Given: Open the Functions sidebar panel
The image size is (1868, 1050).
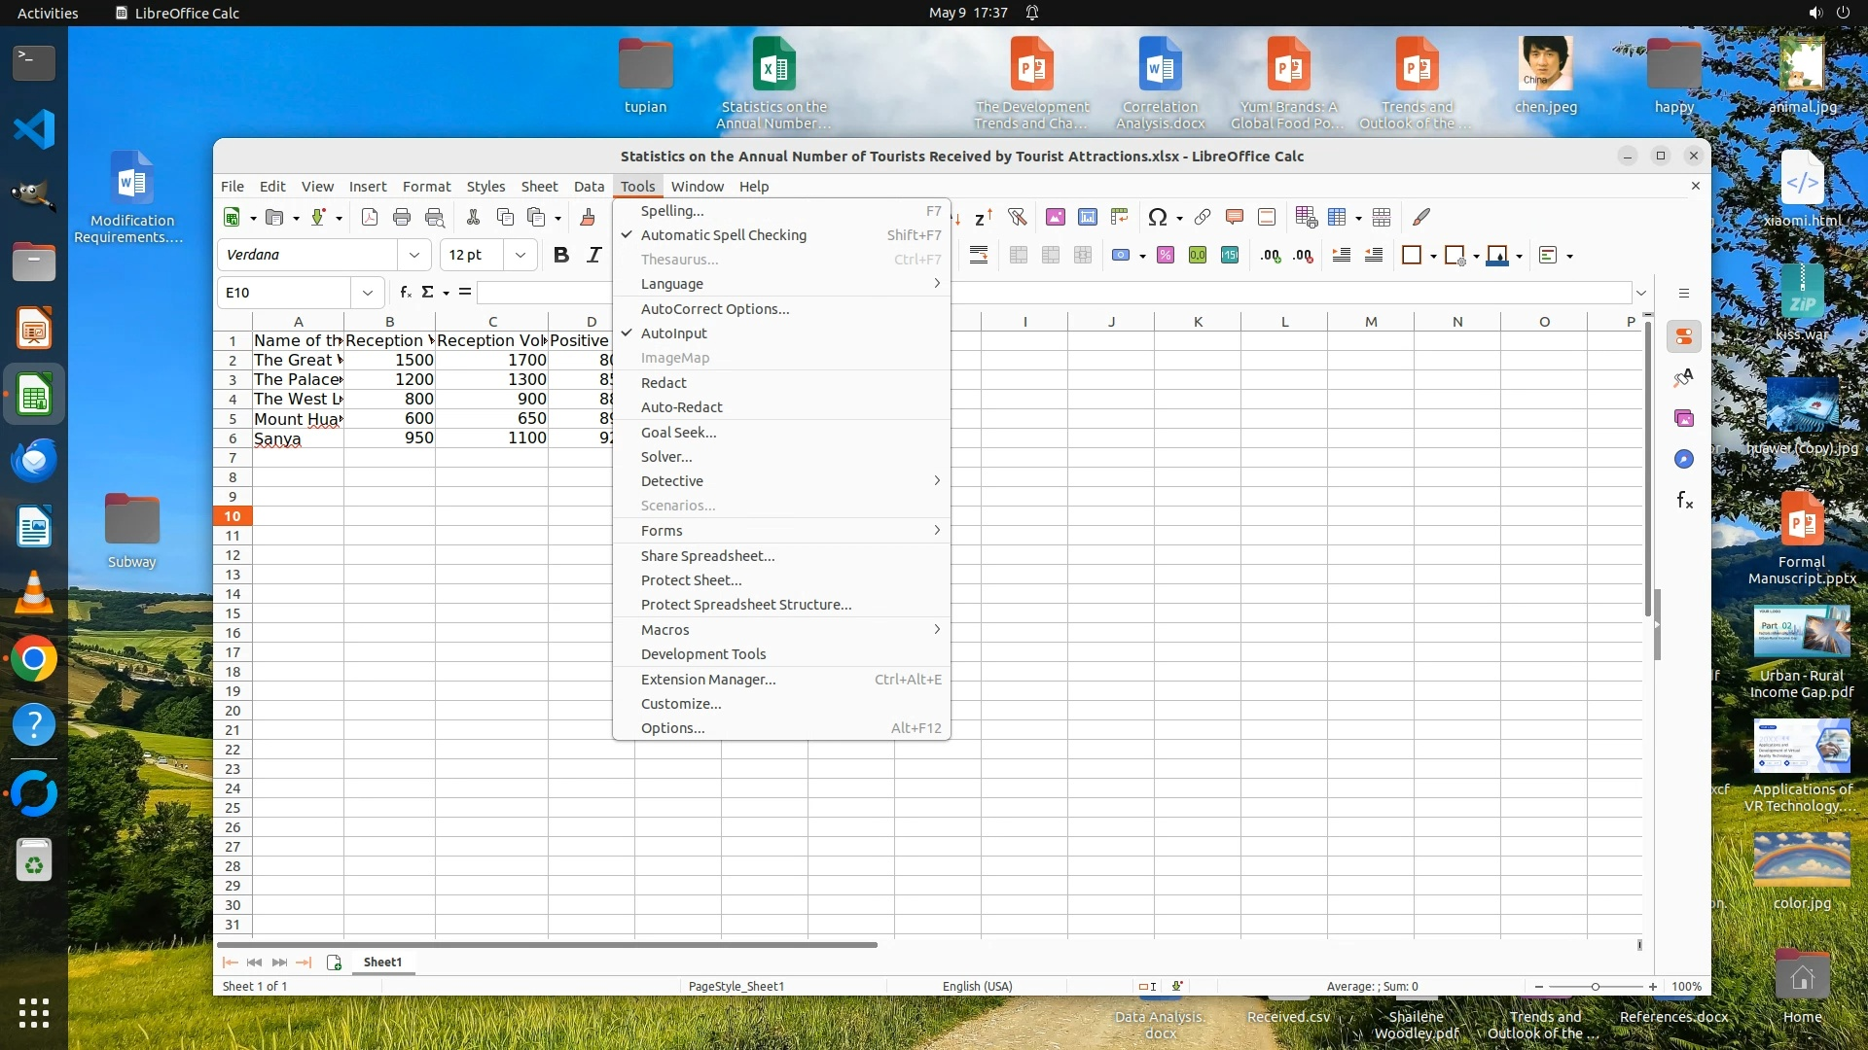Looking at the screenshot, I should click(1684, 500).
